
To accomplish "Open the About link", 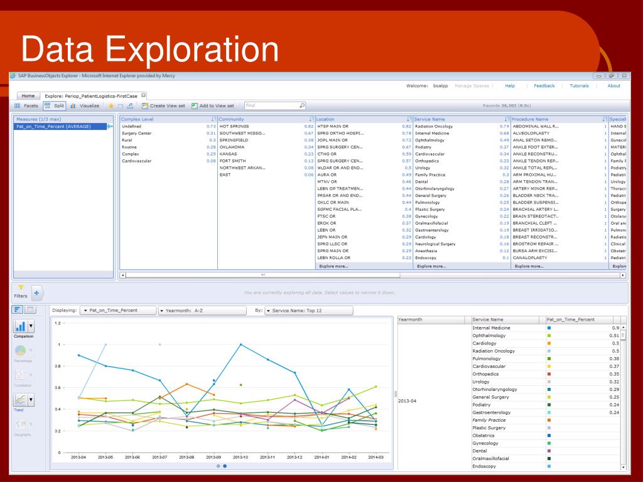I will click(613, 85).
